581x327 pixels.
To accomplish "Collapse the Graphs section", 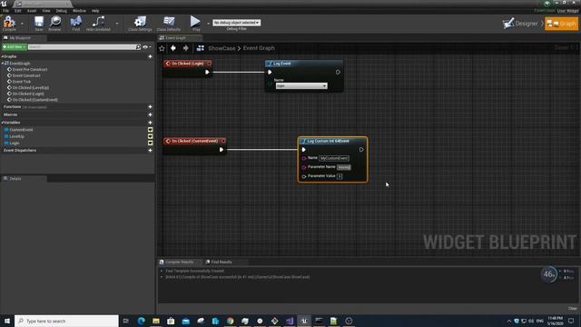I will coord(2,56).
